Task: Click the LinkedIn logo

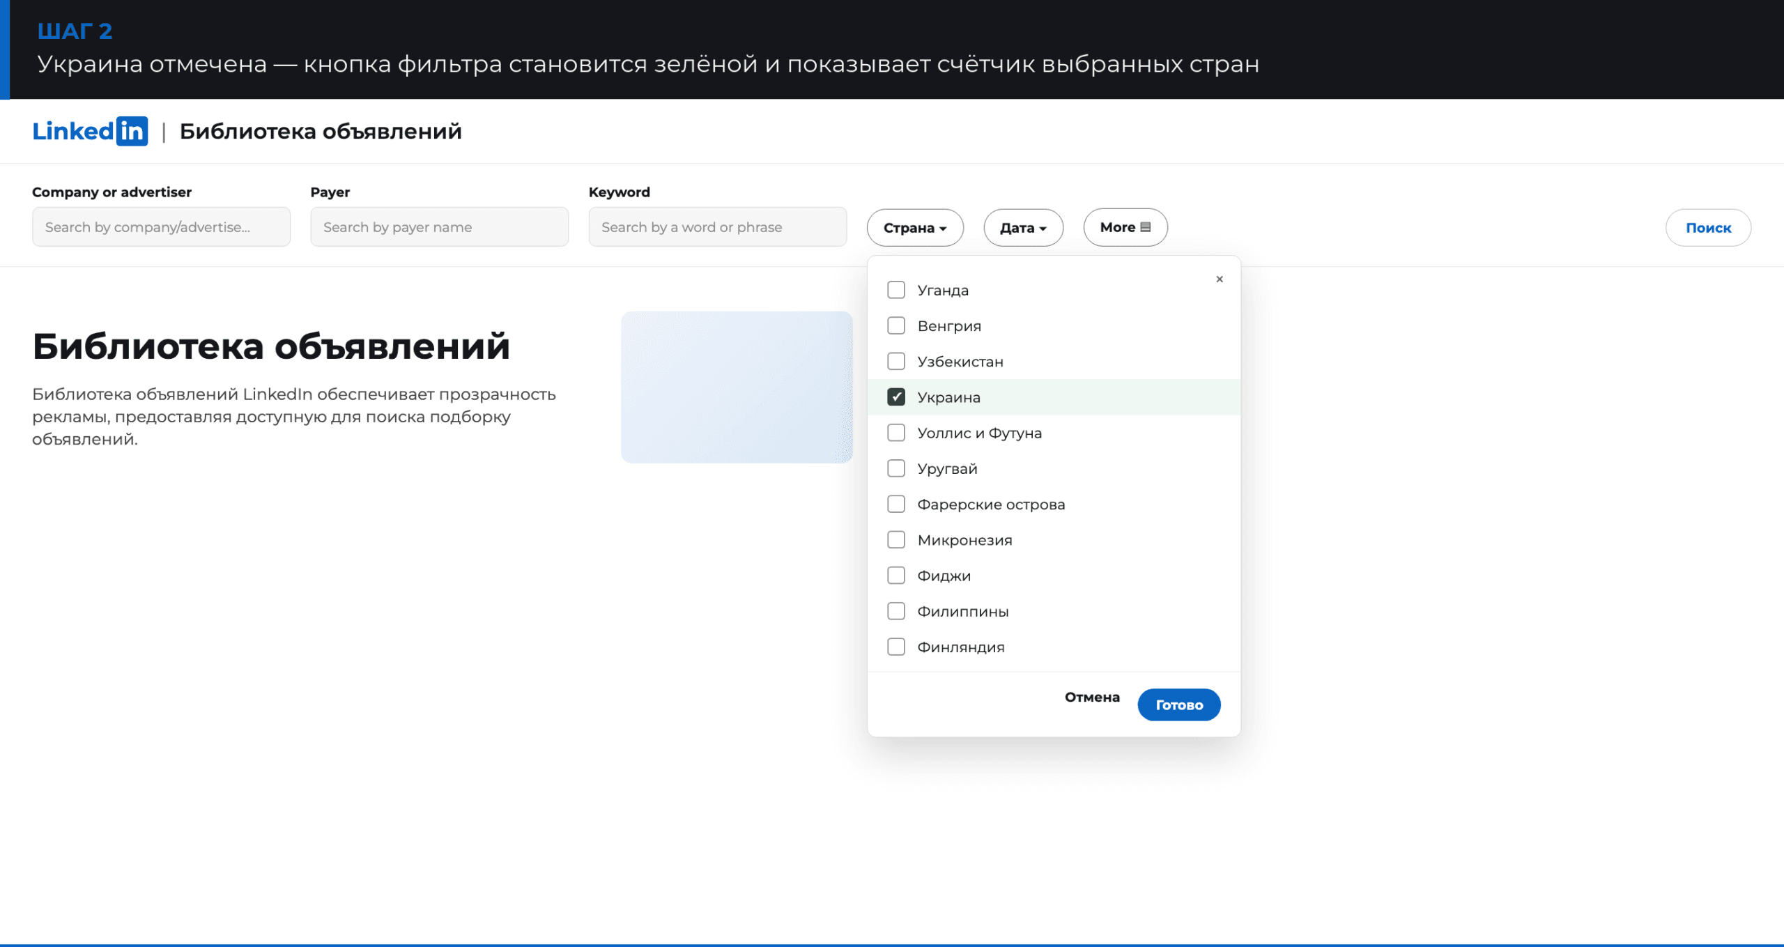Action: click(90, 131)
